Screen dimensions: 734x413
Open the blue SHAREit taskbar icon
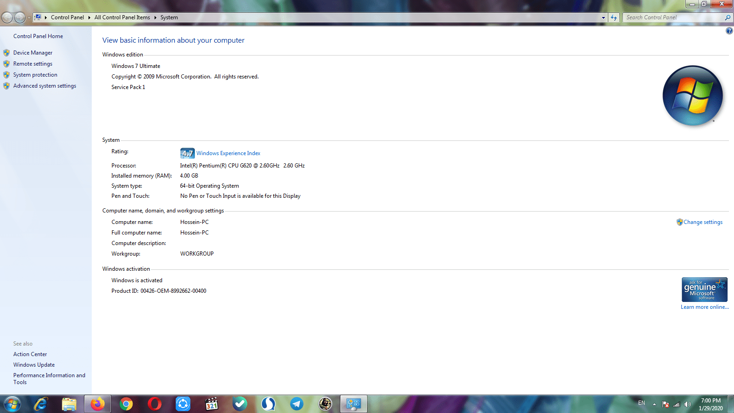pyautogui.click(x=183, y=404)
